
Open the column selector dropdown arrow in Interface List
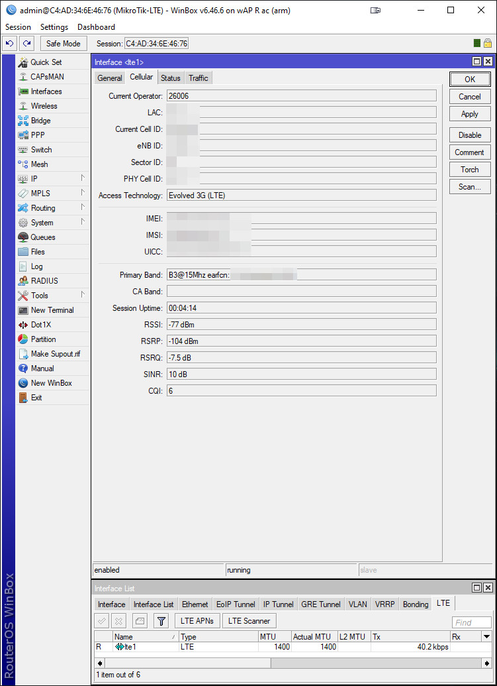pyautogui.click(x=486, y=636)
